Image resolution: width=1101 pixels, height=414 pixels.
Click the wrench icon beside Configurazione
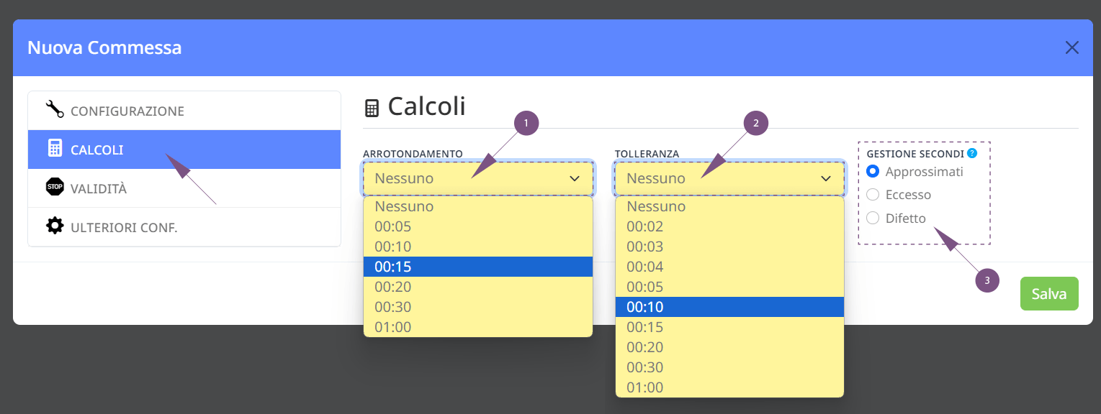(55, 109)
